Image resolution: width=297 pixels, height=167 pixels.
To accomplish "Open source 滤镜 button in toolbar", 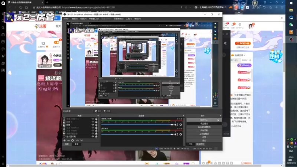I will click(107, 111).
